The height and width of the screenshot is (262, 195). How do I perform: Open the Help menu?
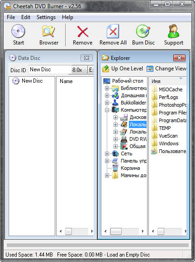tap(67, 17)
